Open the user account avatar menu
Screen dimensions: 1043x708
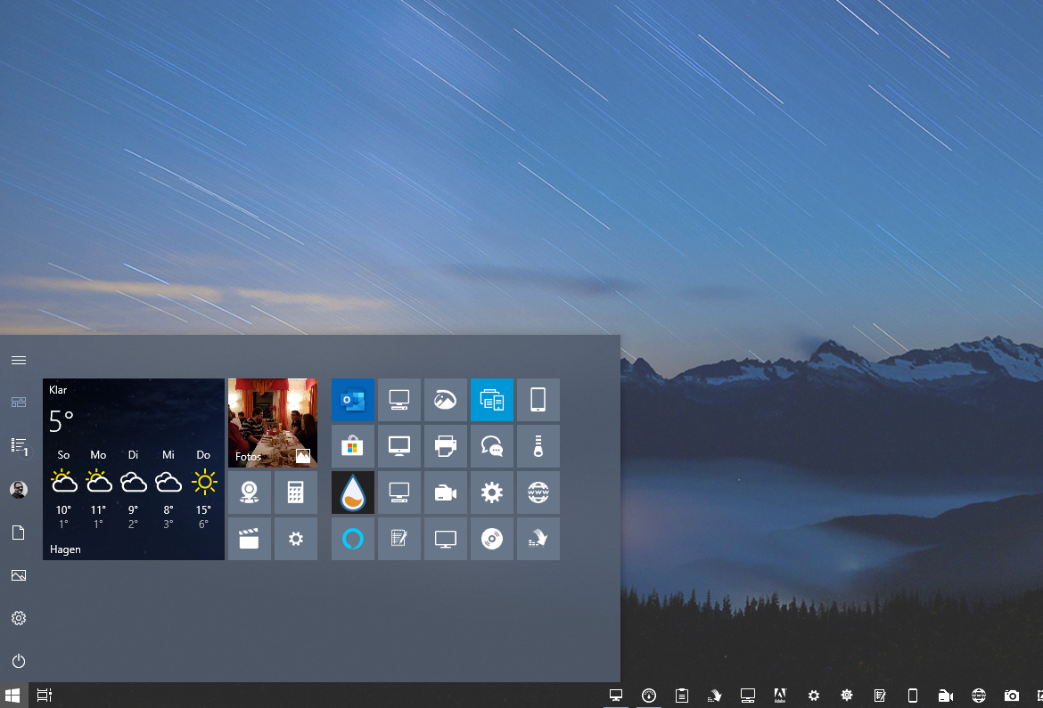coord(19,489)
